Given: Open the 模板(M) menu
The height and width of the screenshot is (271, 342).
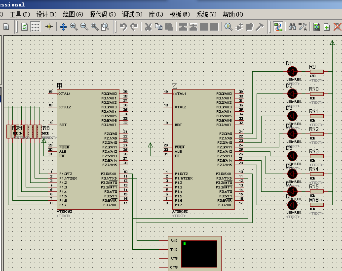Looking at the screenshot, I should (180, 14).
